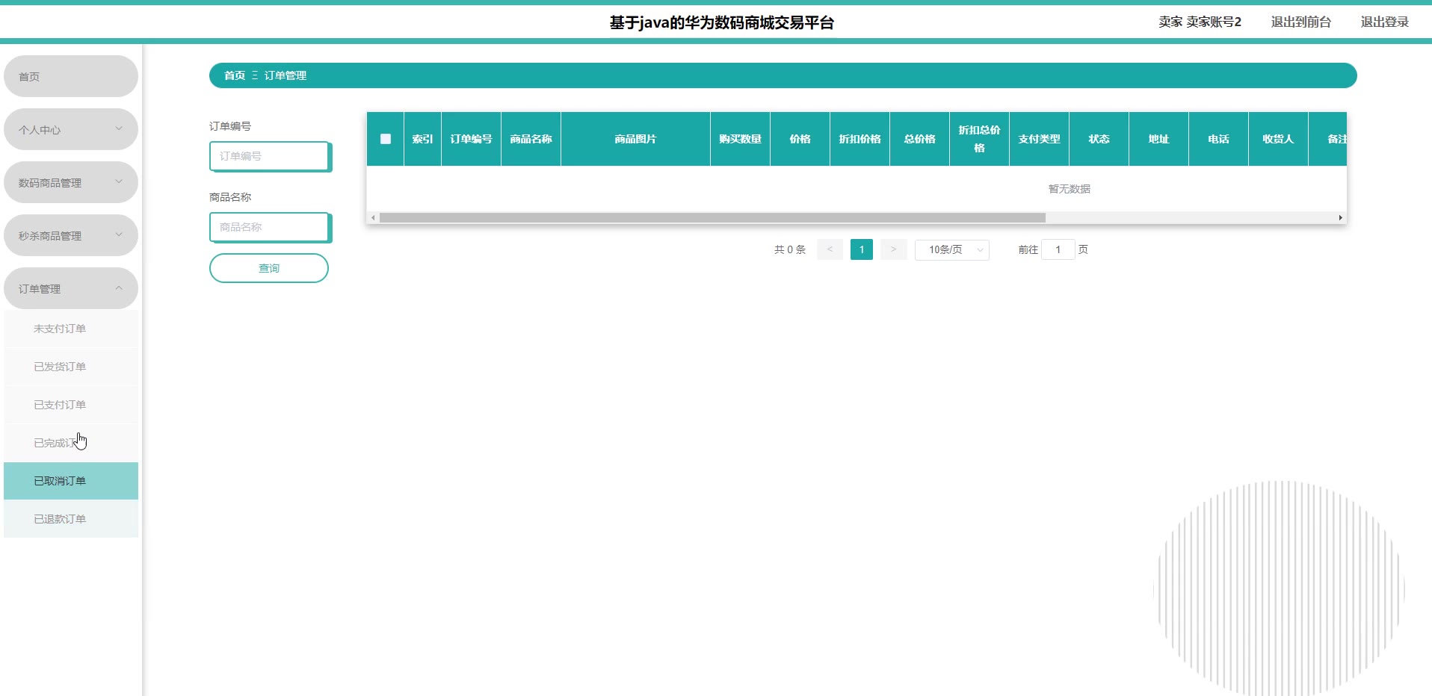1432x696 pixels.
Task: Click the scrollbar right arrow
Action: pos(1340,218)
